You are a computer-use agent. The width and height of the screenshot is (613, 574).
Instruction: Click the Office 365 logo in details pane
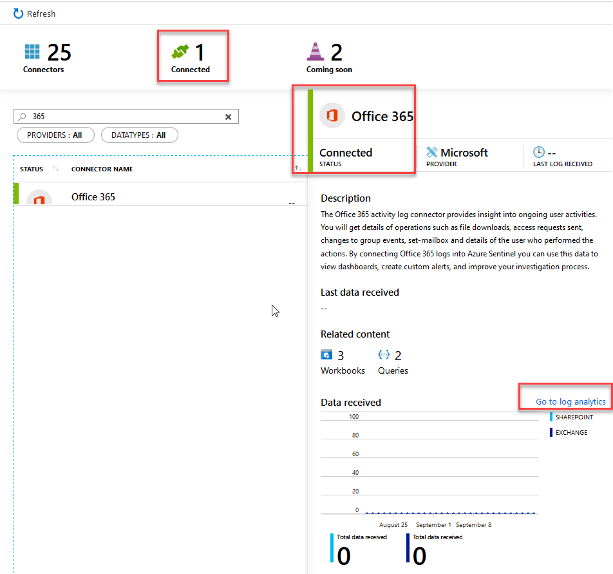332,116
